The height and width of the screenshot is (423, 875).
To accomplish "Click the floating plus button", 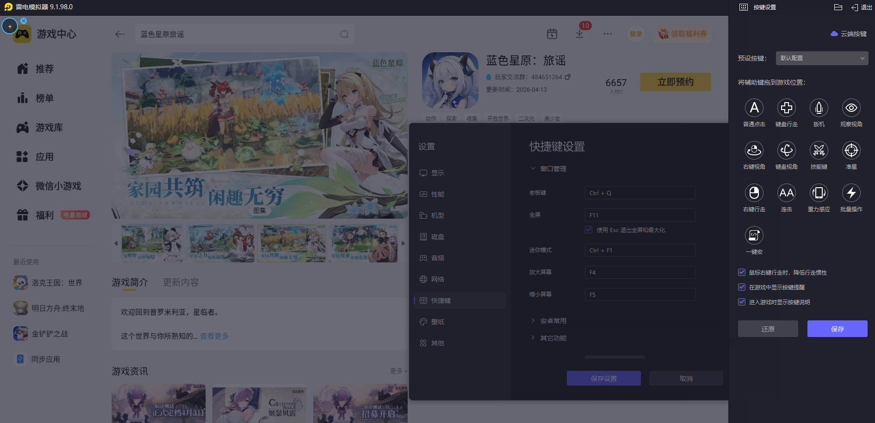I will tap(10, 26).
